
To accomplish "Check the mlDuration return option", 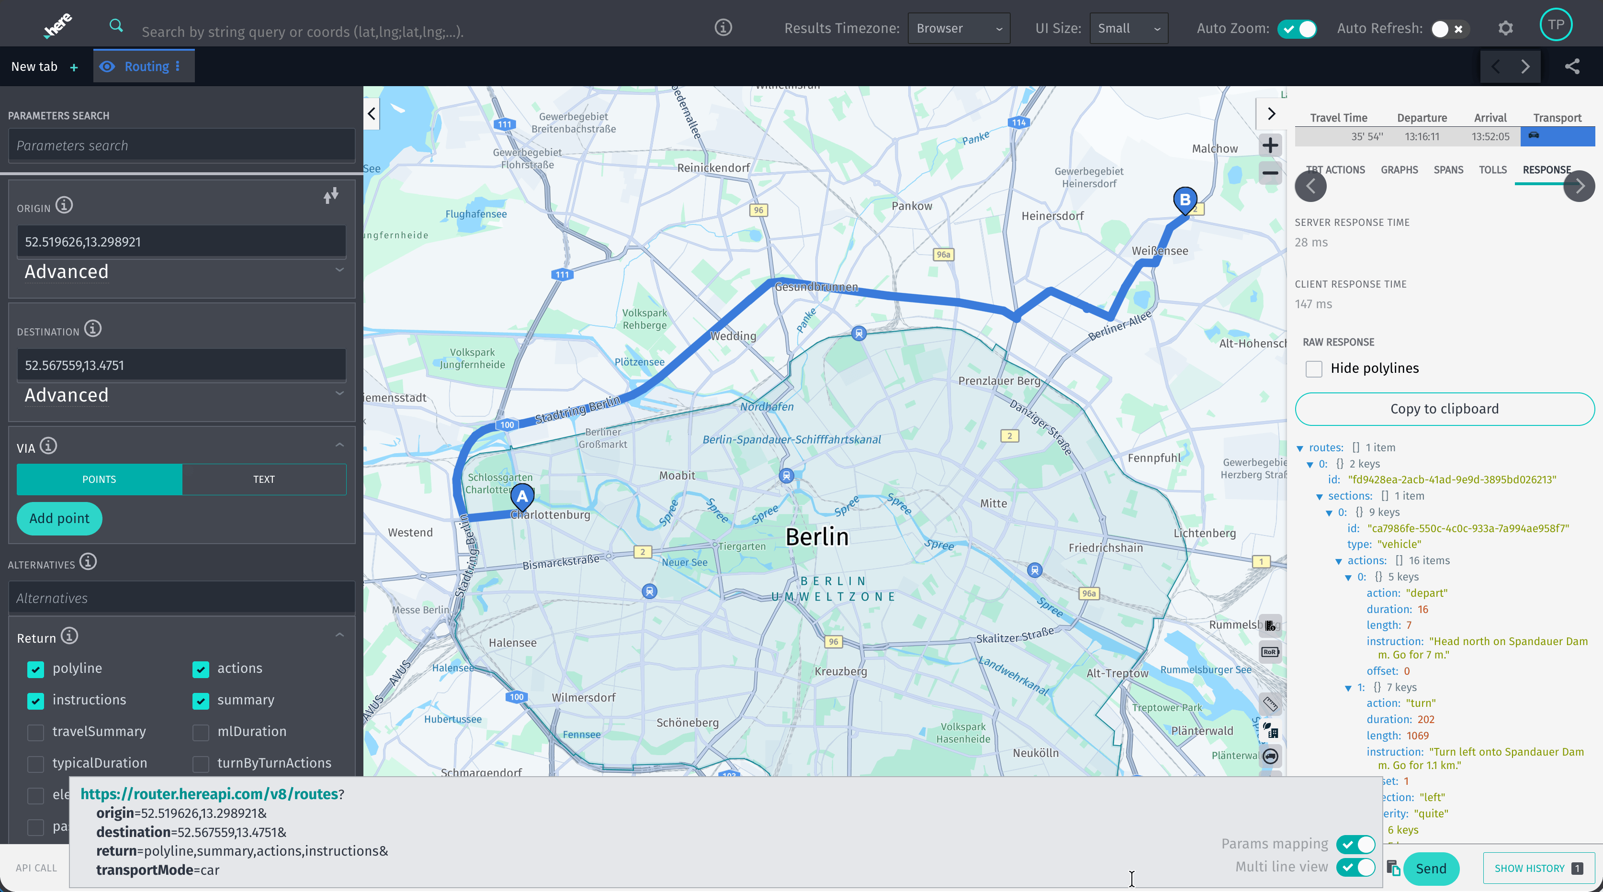I will 200,733.
